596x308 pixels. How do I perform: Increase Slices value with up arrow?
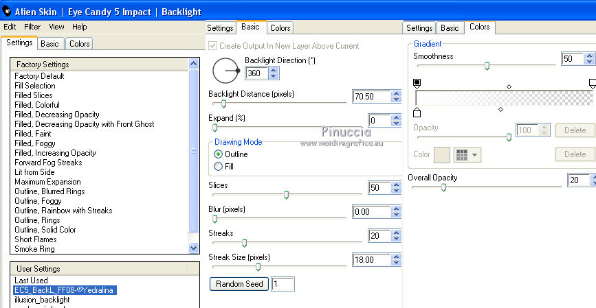click(396, 185)
